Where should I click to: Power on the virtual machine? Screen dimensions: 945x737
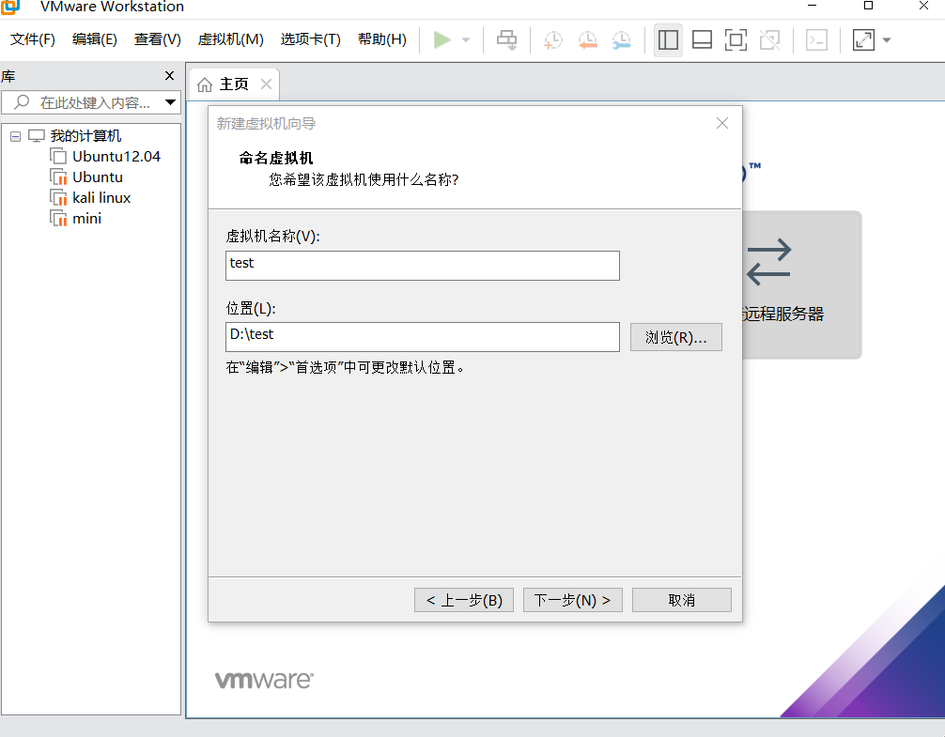click(x=442, y=39)
